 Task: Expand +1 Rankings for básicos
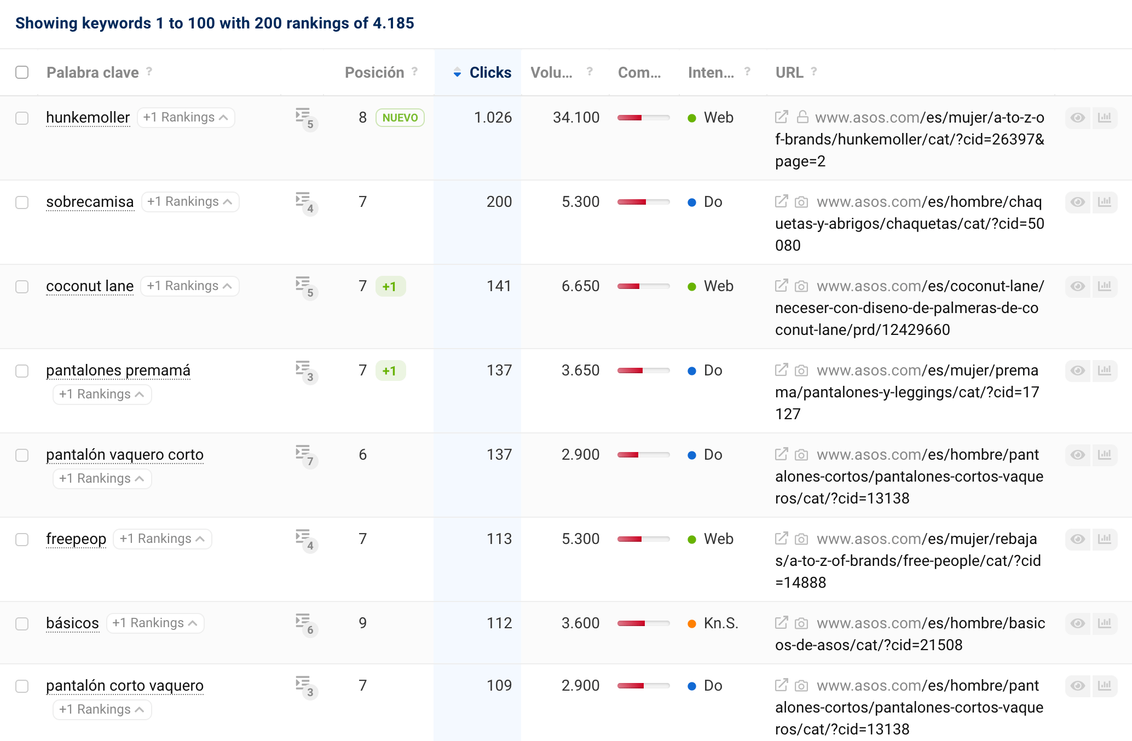tap(155, 623)
